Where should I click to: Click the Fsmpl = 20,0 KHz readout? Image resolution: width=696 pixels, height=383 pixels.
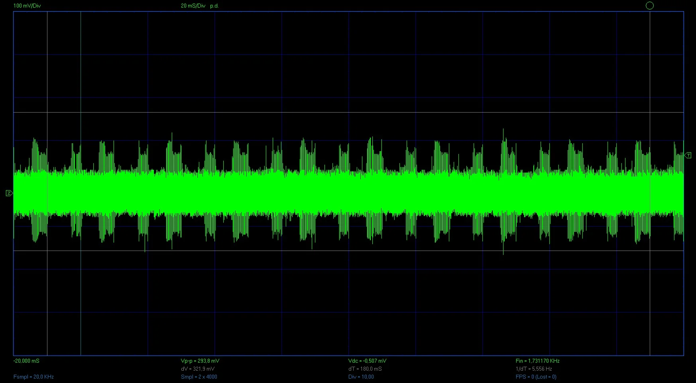tap(33, 377)
